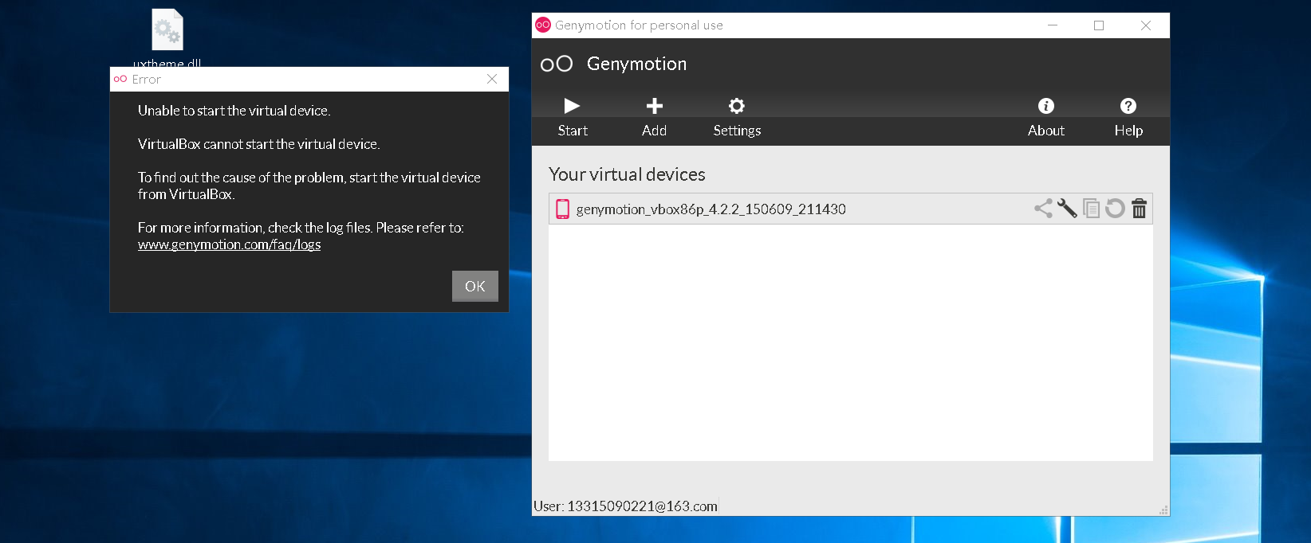Viewport: 1311px width, 543px height.
Task: Open Genymotion Help
Action: [x=1128, y=117]
